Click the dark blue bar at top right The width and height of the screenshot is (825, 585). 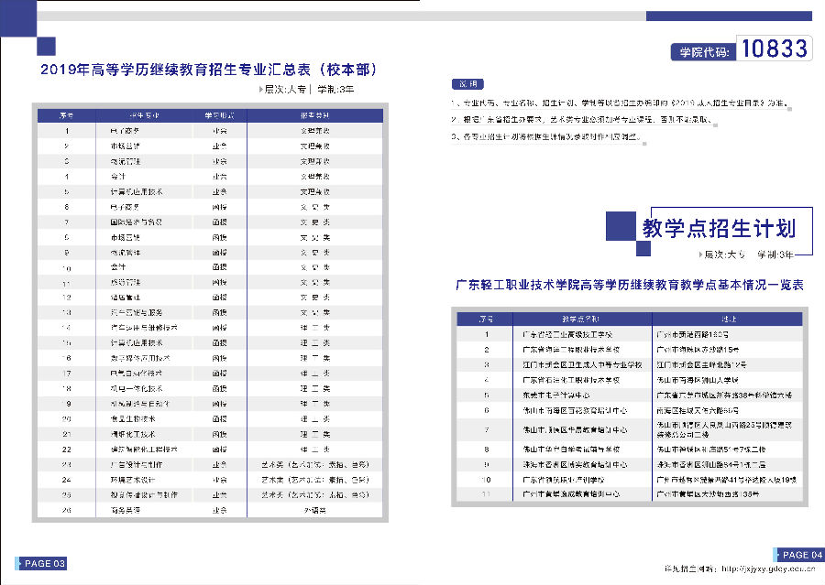(x=728, y=16)
